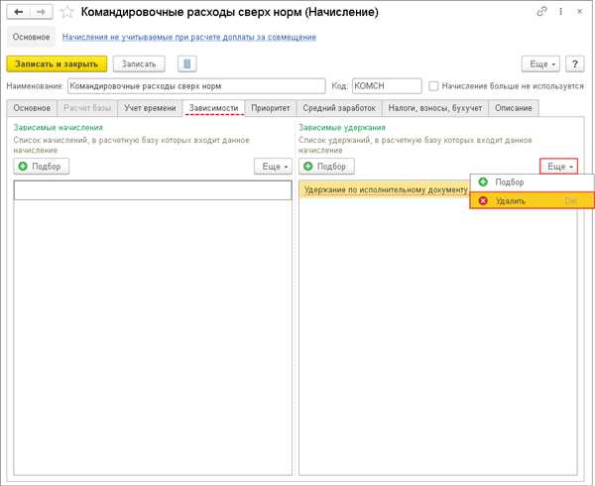Click Подбор under Зависимые начисления

pos(42,167)
